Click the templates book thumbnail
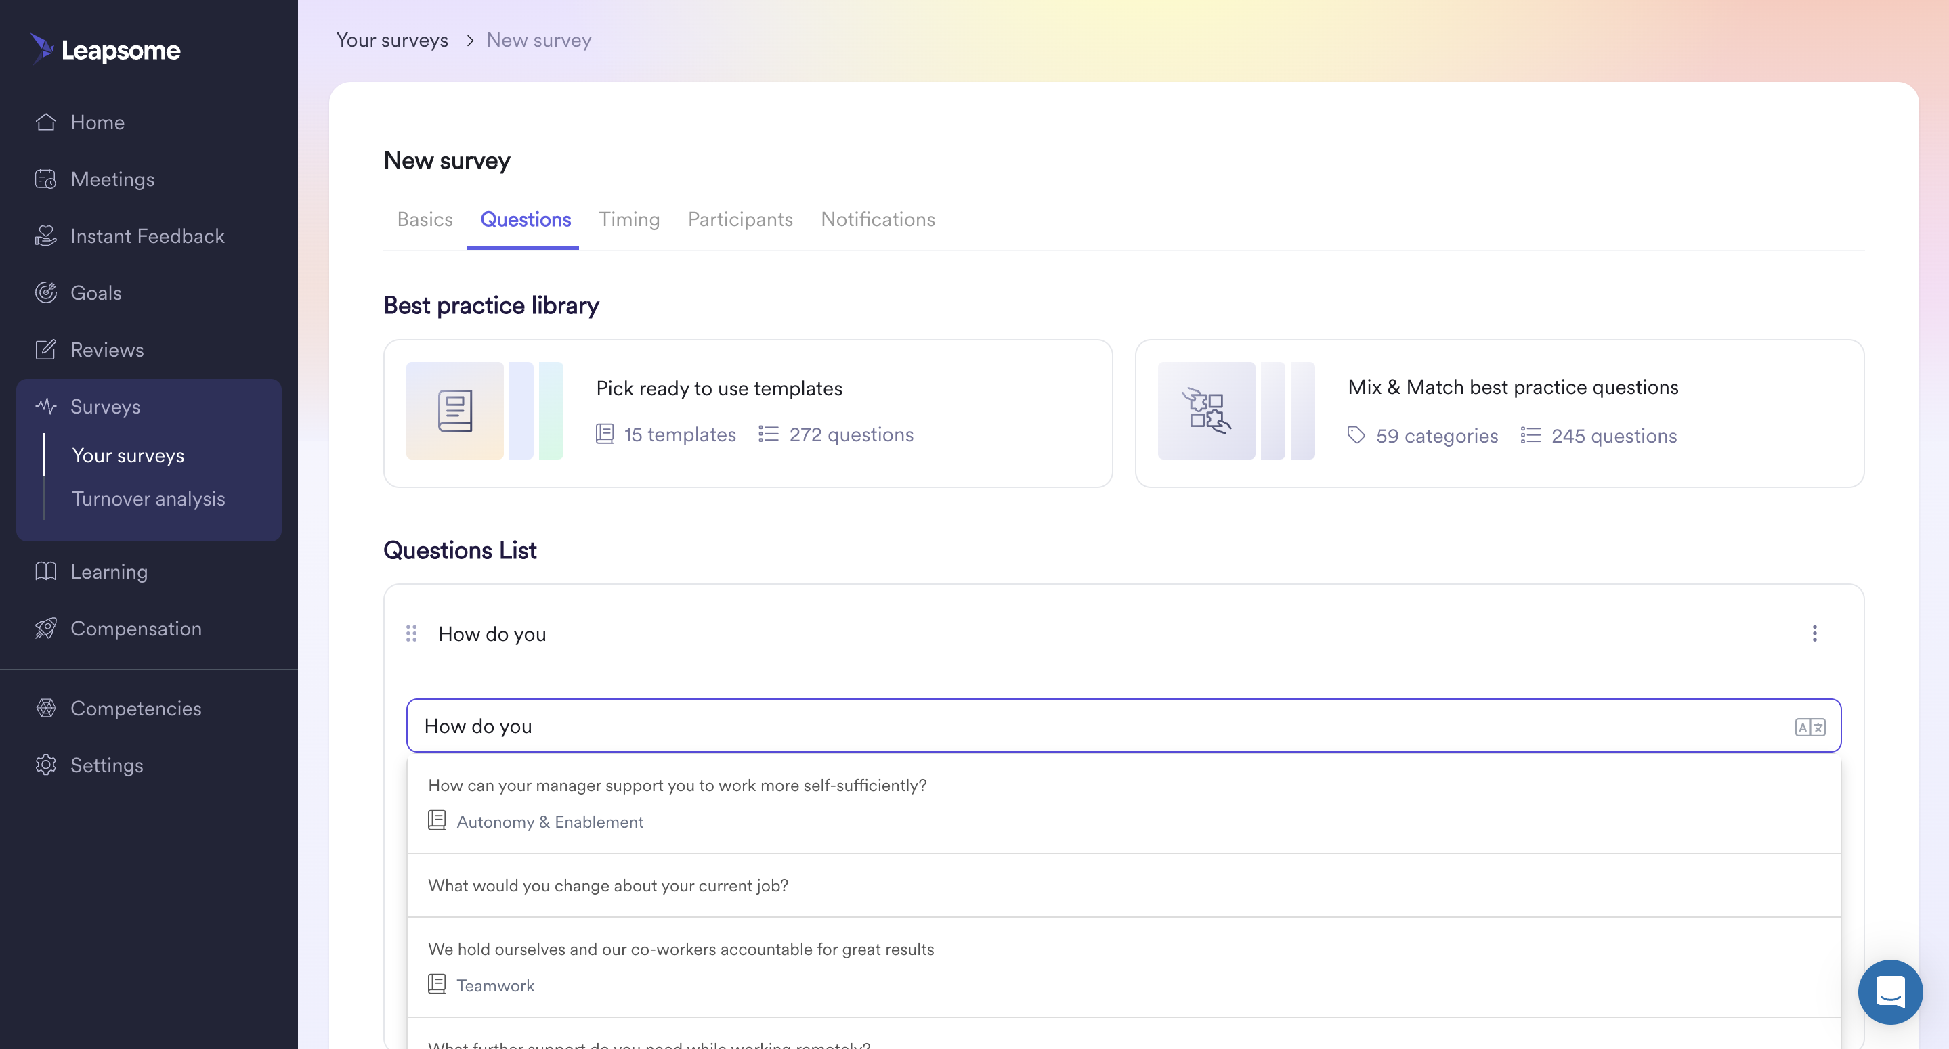Image resolution: width=1949 pixels, height=1049 pixels. [454, 411]
